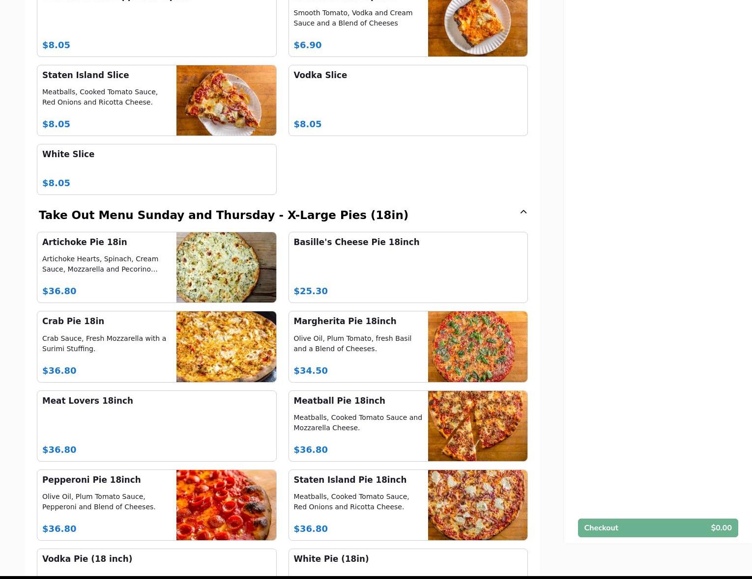View the Crab Pie 18in photo
This screenshot has height=579, width=752.
point(226,347)
